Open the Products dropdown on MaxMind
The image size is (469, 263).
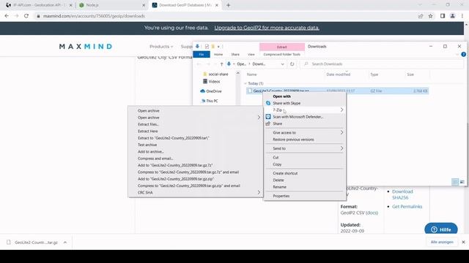coord(161,47)
